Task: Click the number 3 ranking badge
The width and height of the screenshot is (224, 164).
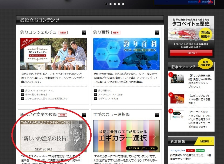Action: tap(171, 111)
